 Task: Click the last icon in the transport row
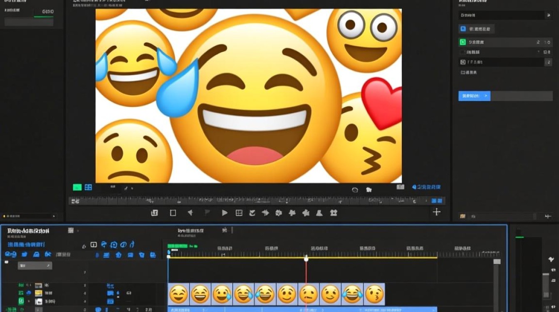point(333,213)
